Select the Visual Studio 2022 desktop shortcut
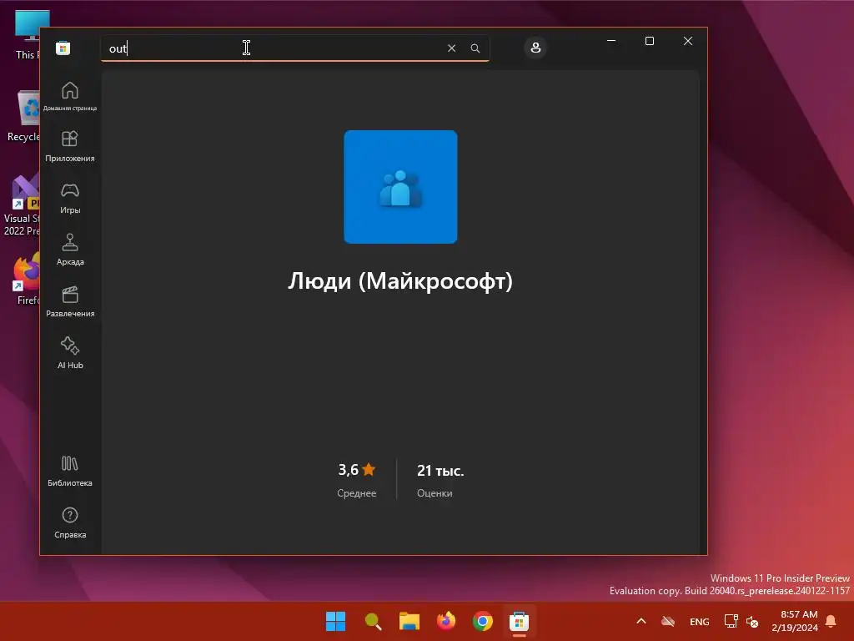Image resolution: width=854 pixels, height=641 pixels. (22, 205)
